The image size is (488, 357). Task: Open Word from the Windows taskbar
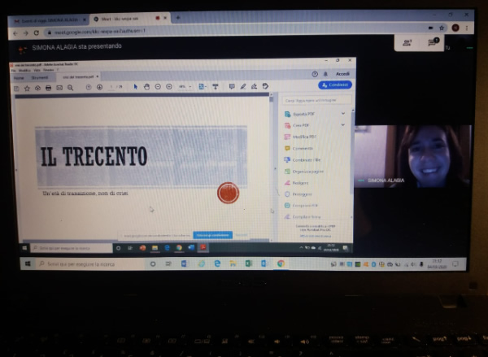(184, 263)
